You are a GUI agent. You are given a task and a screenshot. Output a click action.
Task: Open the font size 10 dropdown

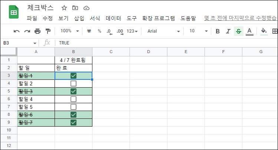click(x=198, y=31)
